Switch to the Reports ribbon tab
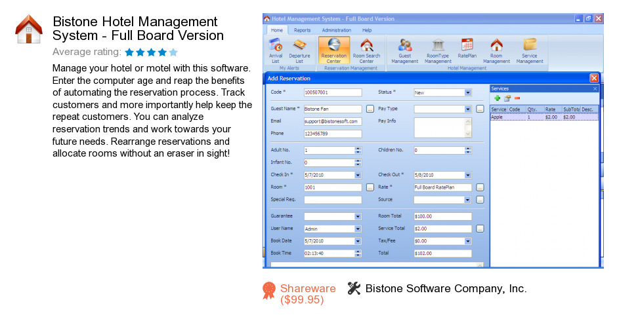Screen dimensions: 617x323 coord(302,30)
